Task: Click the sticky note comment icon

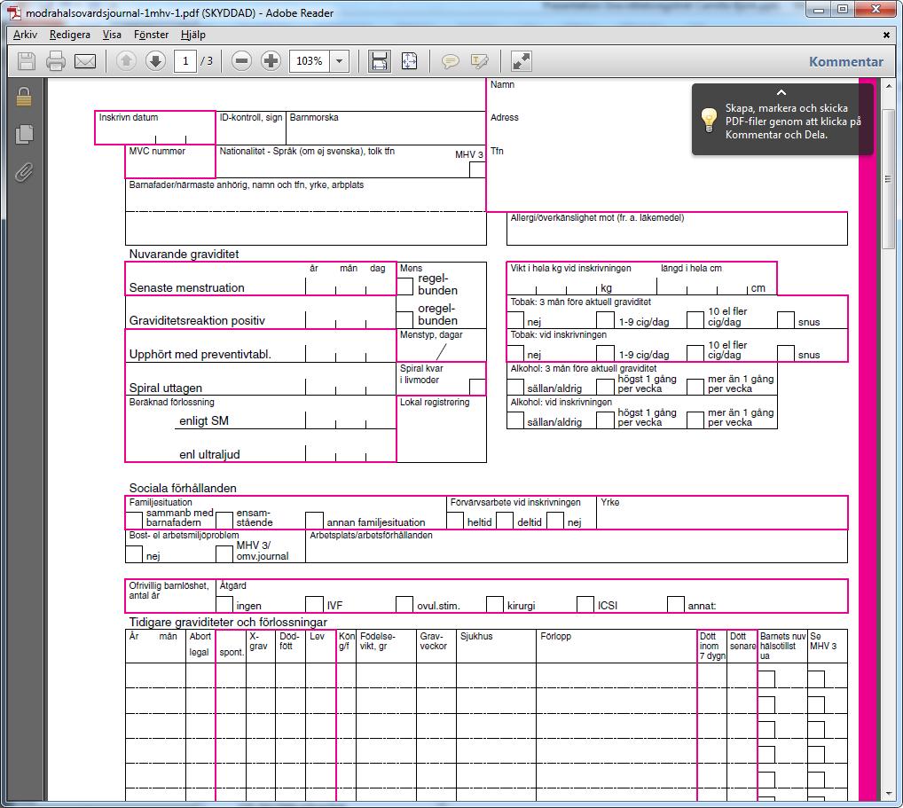Action: click(451, 61)
